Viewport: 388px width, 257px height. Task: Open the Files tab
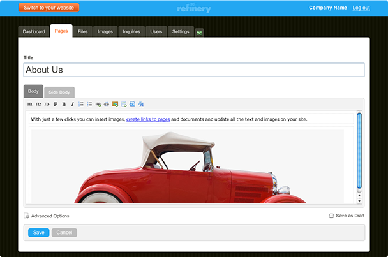(83, 32)
